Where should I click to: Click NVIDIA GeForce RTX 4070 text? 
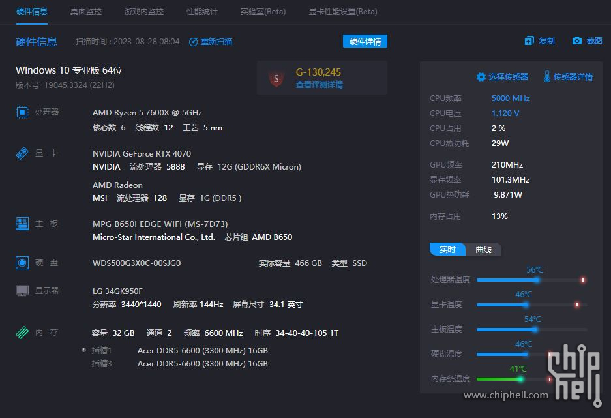(142, 153)
